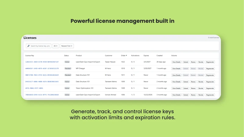Click the Activations column header
This screenshot has width=244, height=137.
pyautogui.click(x=135, y=55)
